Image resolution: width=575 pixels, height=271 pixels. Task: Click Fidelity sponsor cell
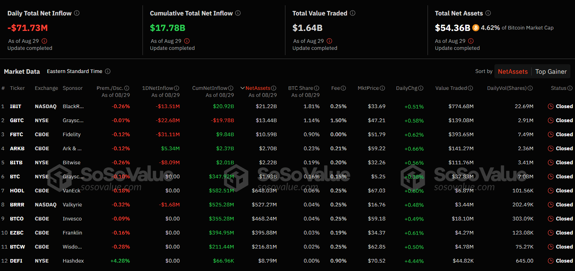click(x=72, y=134)
